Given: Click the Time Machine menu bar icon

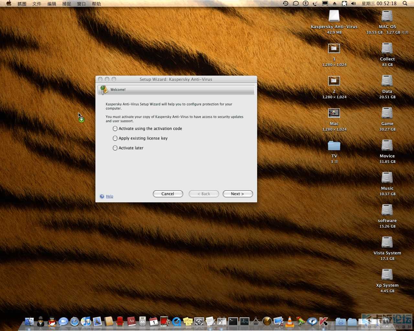Looking at the screenshot, I should tap(286, 4).
